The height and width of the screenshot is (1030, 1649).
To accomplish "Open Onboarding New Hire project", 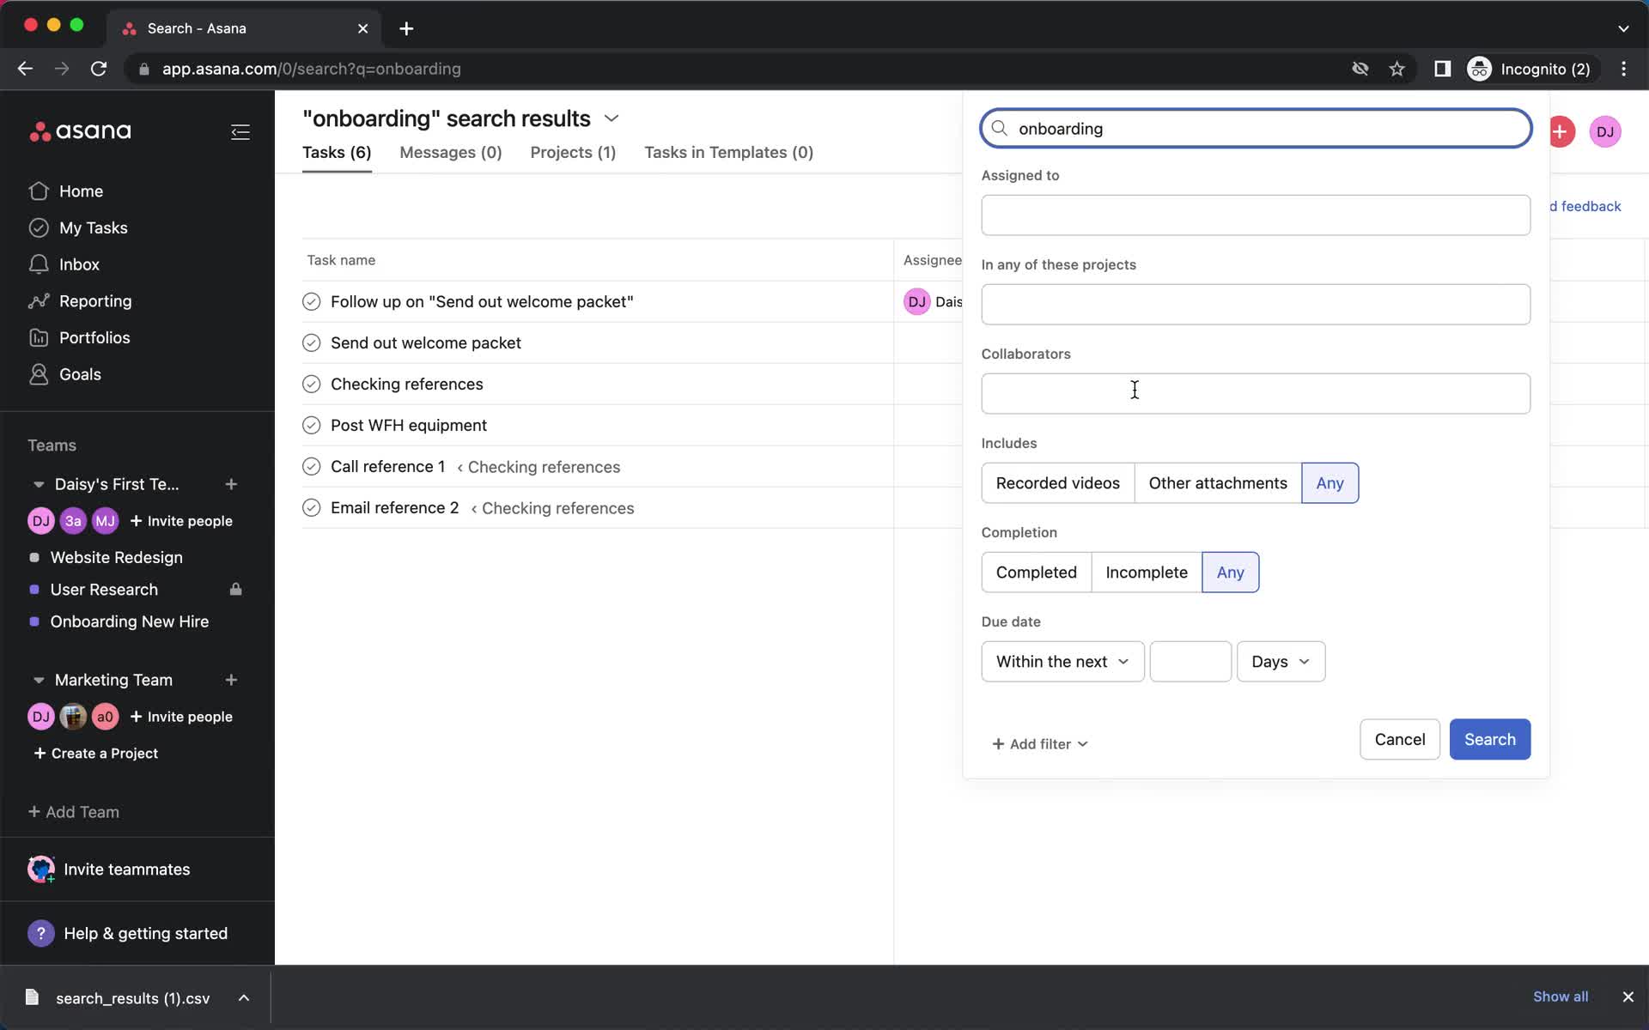I will (128, 621).
